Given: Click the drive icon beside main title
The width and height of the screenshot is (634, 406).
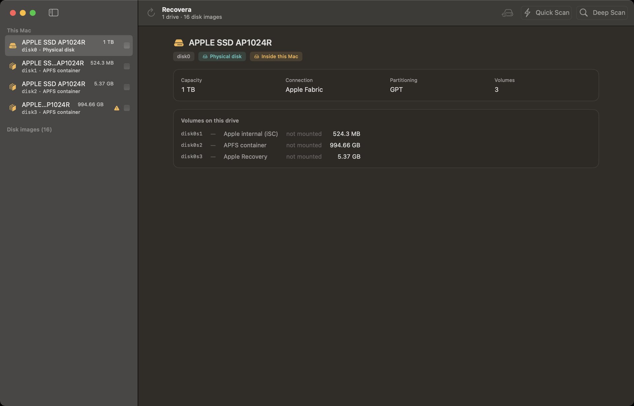Looking at the screenshot, I should pyautogui.click(x=179, y=43).
